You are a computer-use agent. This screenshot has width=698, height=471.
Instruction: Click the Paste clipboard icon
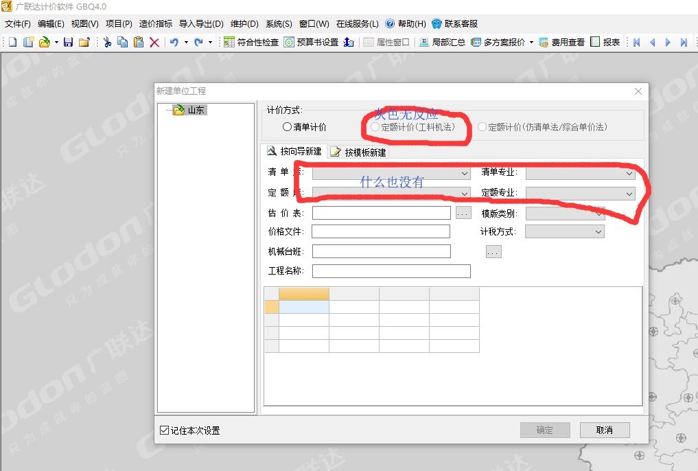[x=139, y=43]
